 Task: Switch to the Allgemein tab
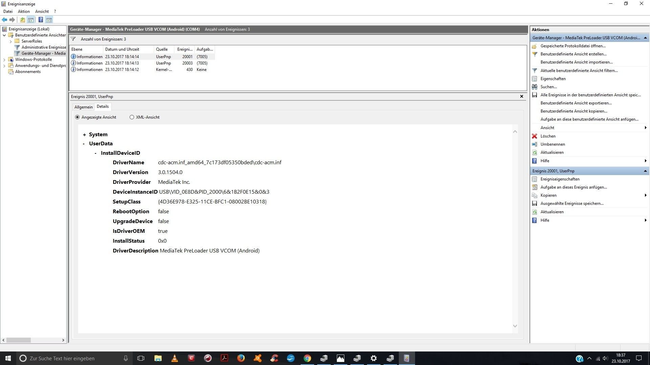point(83,107)
